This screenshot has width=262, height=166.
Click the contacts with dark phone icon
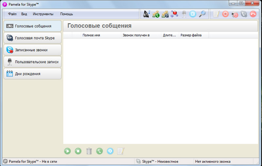(x=165, y=14)
